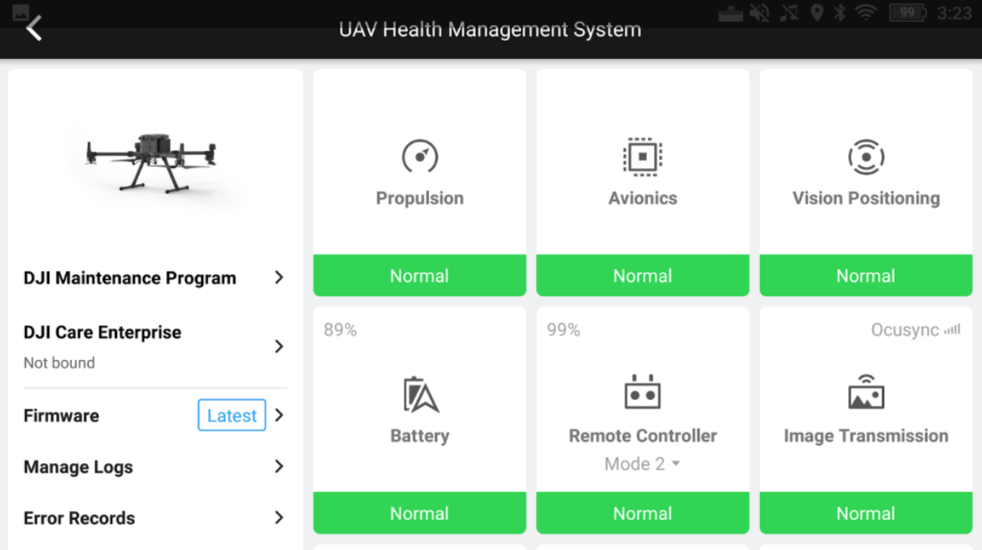Select the Avionics chip icon
Screen dimensions: 982x550
tap(642, 157)
